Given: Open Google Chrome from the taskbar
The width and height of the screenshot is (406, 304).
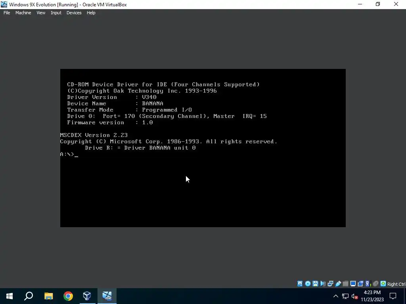Looking at the screenshot, I should [x=68, y=296].
